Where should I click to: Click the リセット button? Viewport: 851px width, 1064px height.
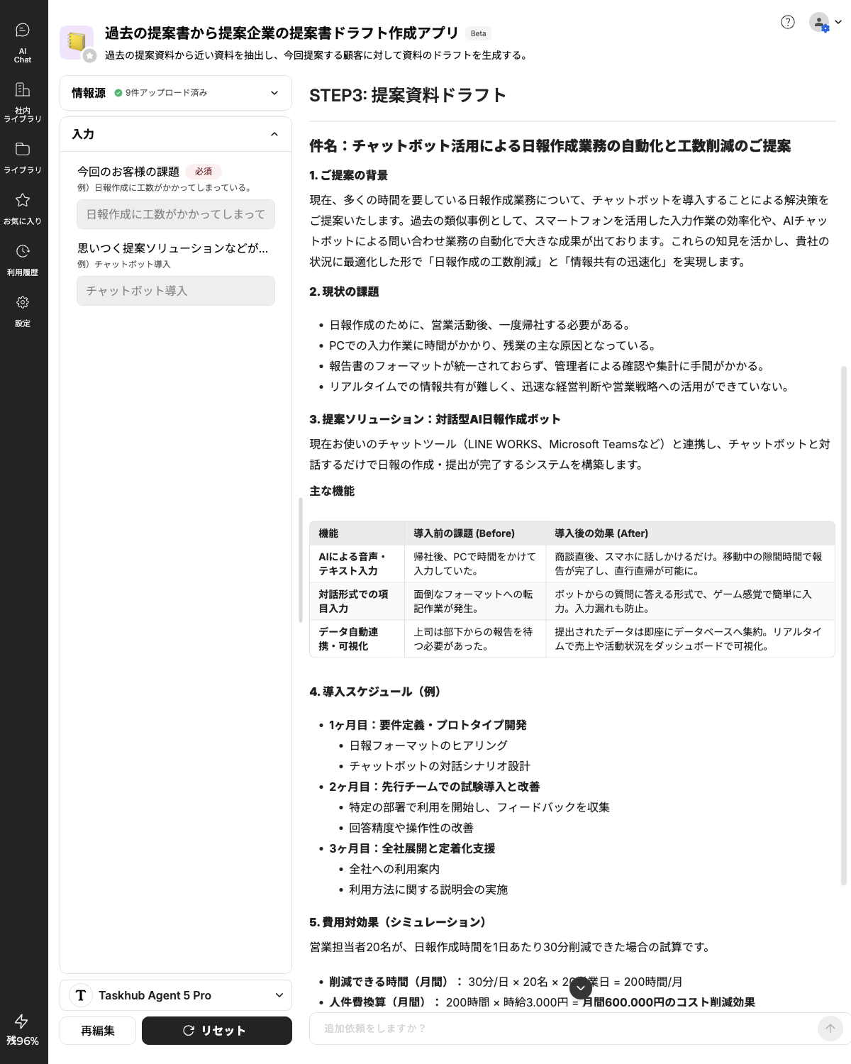pos(216,1031)
